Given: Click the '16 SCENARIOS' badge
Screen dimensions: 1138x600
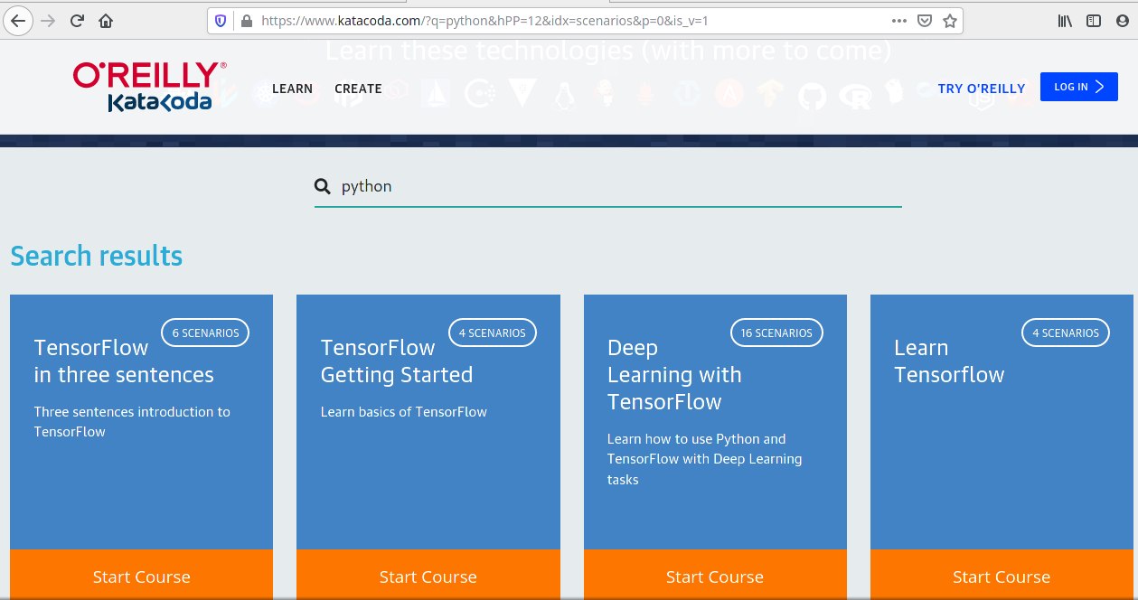Looking at the screenshot, I should tap(776, 333).
